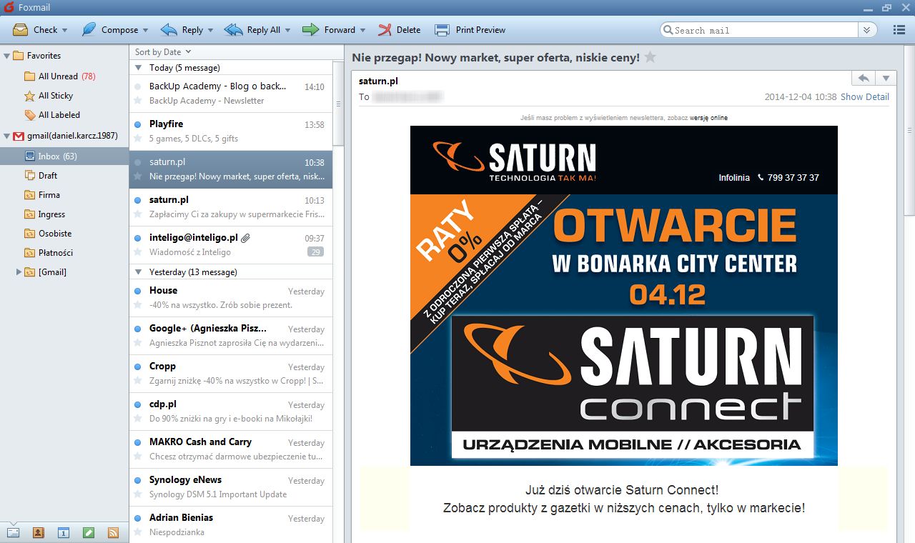Click the quick reply arrow in message header
Image resolution: width=915 pixels, height=543 pixels.
coord(864,78)
